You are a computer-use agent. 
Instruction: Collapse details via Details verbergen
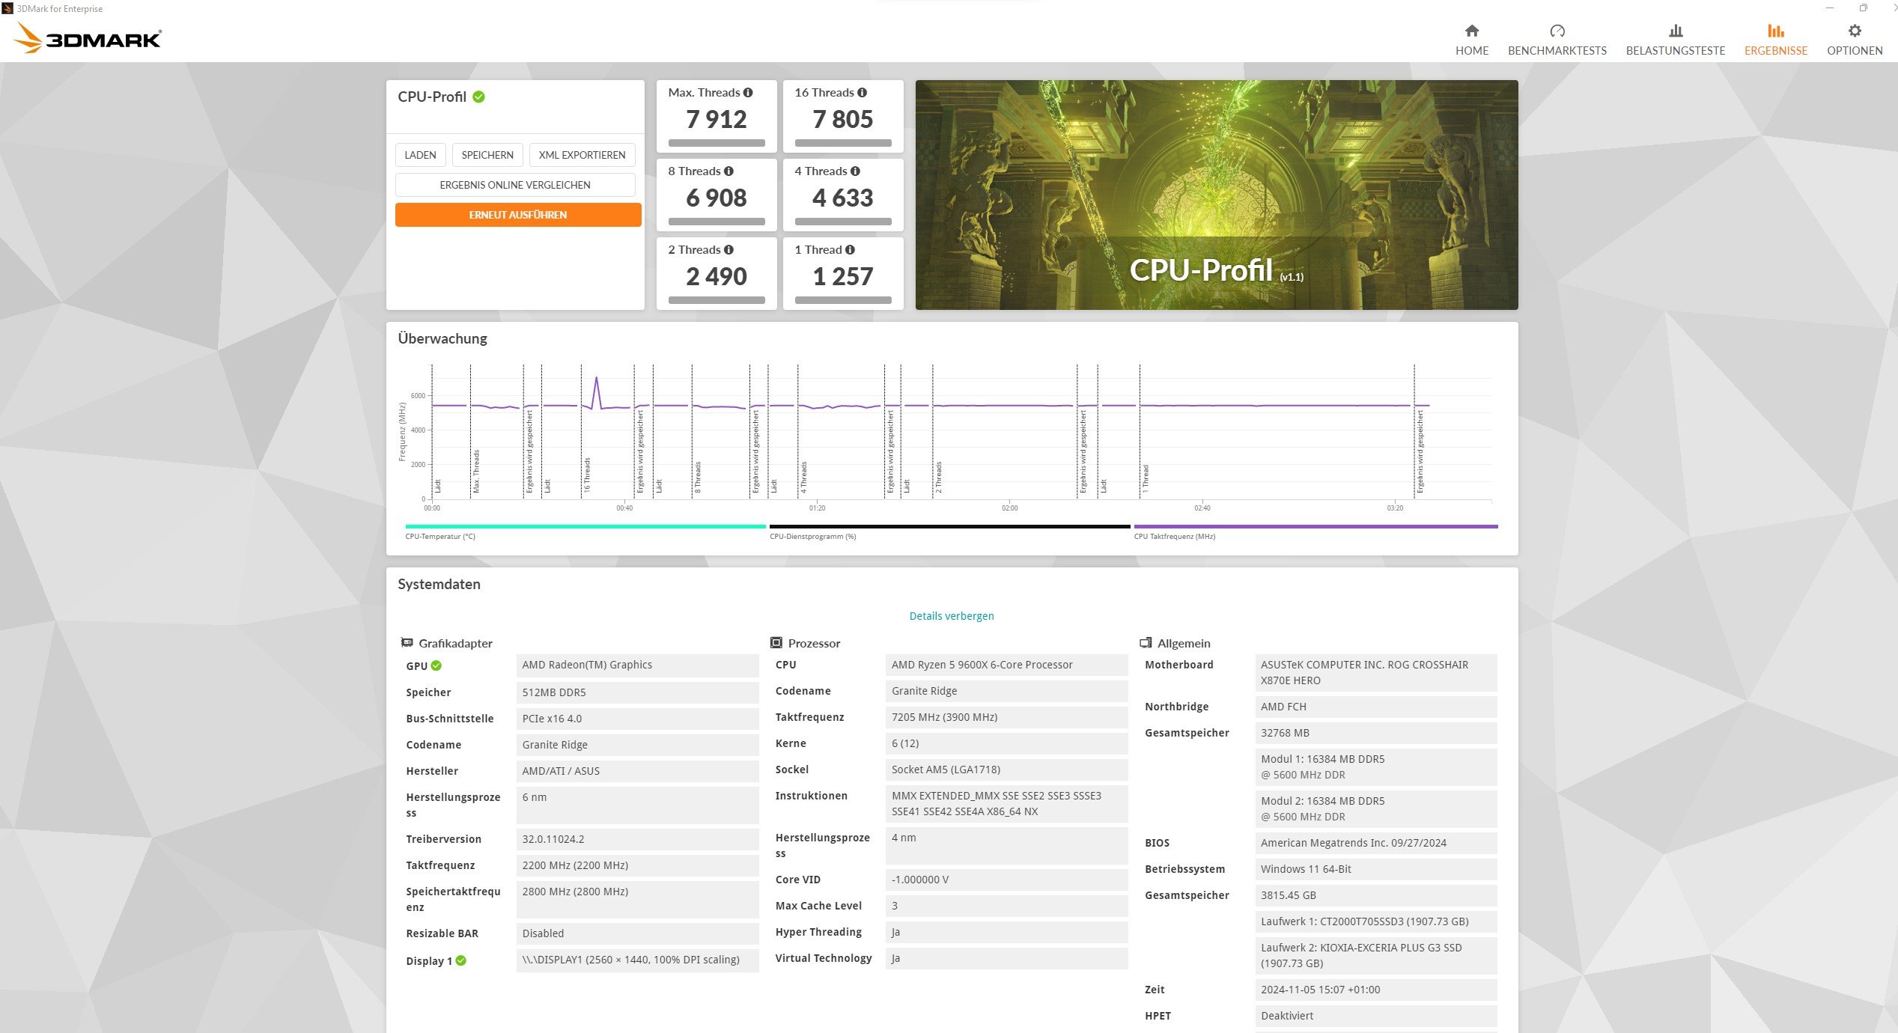951,616
